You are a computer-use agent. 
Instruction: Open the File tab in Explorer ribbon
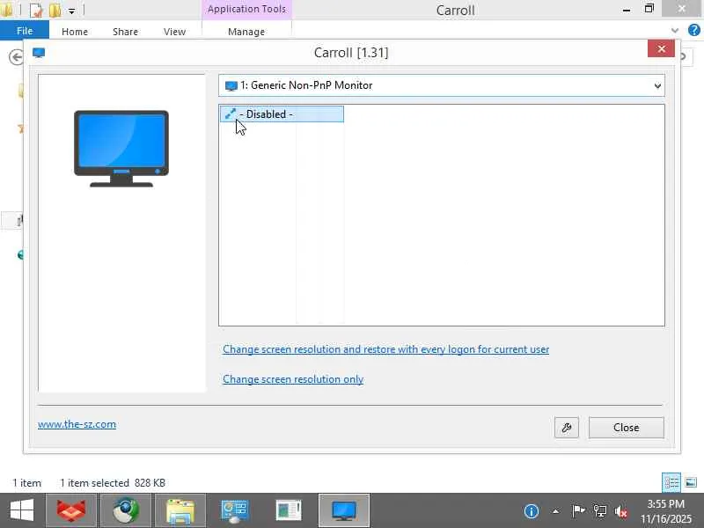click(x=25, y=31)
